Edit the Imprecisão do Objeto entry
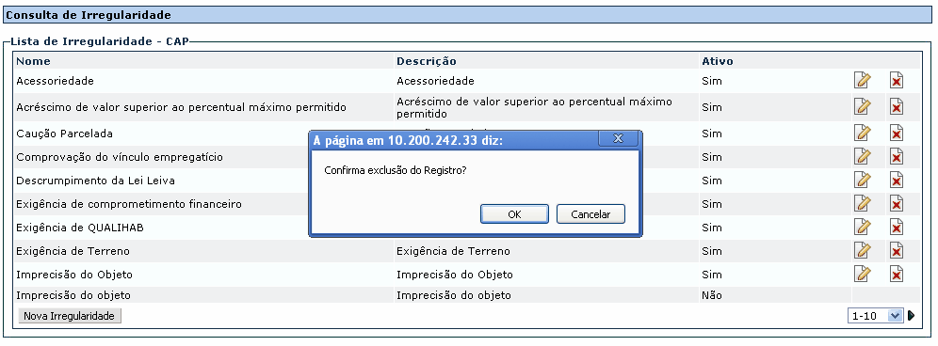The width and height of the screenshot is (938, 346). pos(862,274)
